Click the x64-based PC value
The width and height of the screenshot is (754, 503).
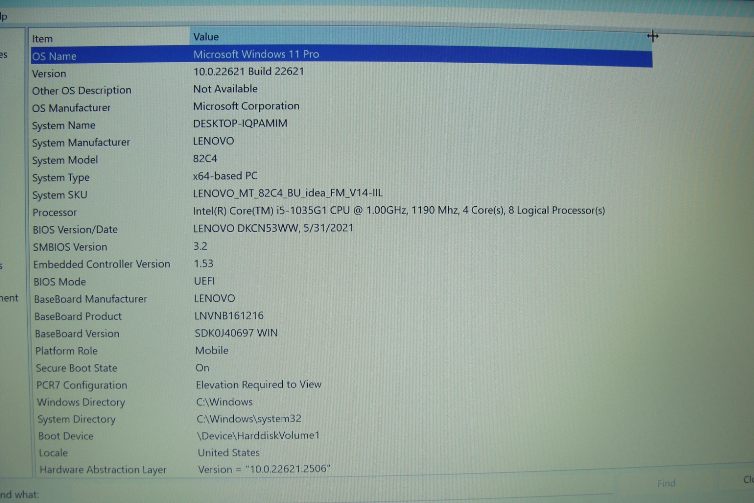225,176
